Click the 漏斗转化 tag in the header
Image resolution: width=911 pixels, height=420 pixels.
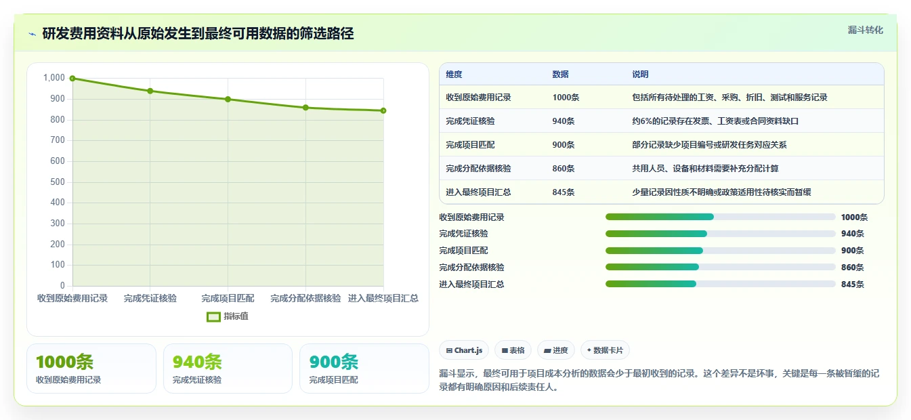tap(865, 30)
